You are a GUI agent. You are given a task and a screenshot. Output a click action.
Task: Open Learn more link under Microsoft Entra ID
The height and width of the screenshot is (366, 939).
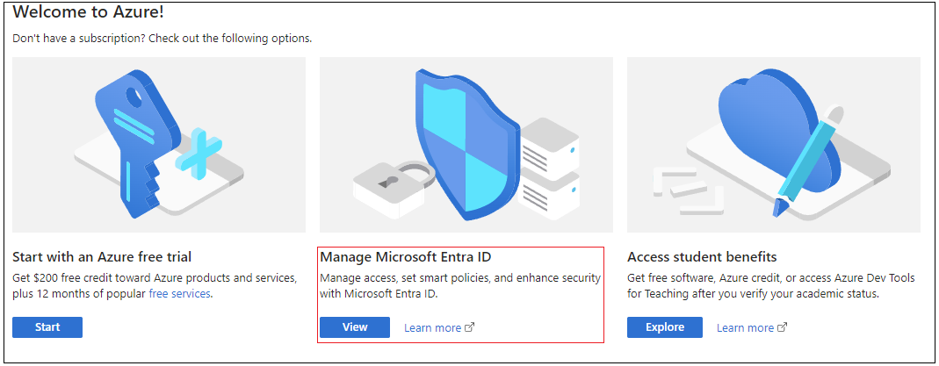coord(432,327)
